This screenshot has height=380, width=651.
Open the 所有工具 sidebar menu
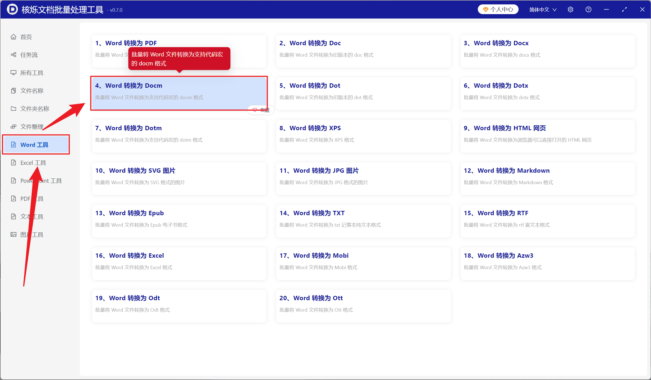(35, 73)
